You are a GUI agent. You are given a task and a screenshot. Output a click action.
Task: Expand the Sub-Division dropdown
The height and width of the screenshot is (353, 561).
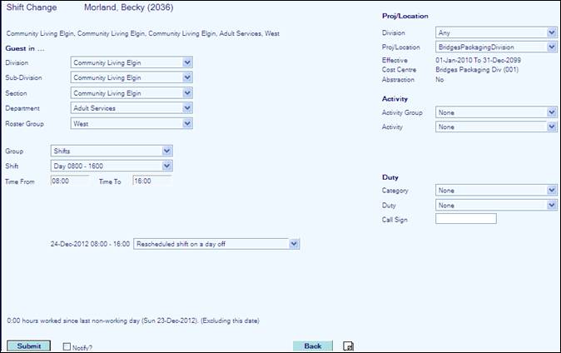(132, 77)
